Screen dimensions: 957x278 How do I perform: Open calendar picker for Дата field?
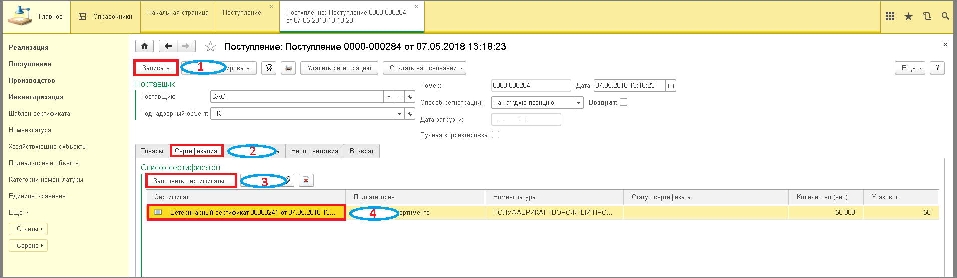(x=671, y=86)
